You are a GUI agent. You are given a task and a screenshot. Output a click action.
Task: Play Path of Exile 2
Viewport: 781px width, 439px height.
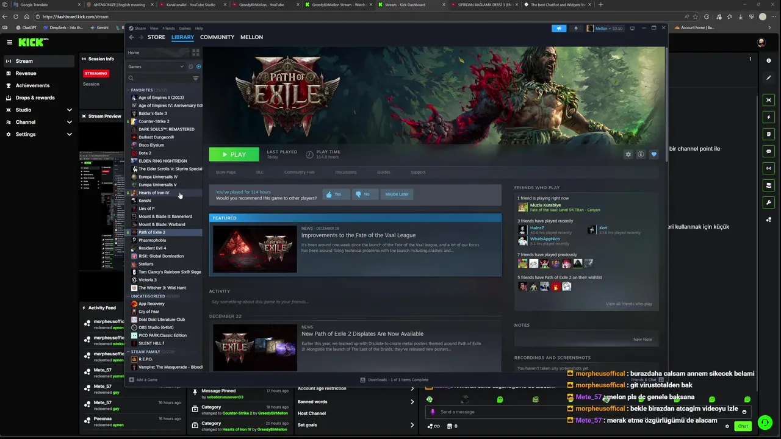coord(234,154)
